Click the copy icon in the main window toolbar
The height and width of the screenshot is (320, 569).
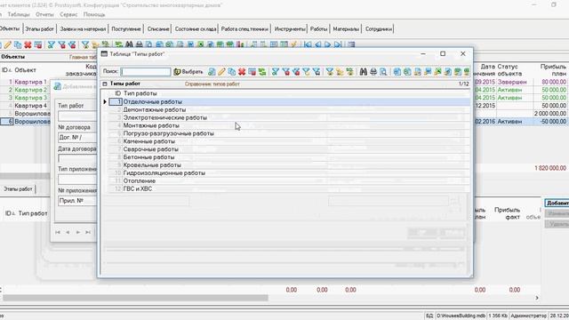pos(18,44)
